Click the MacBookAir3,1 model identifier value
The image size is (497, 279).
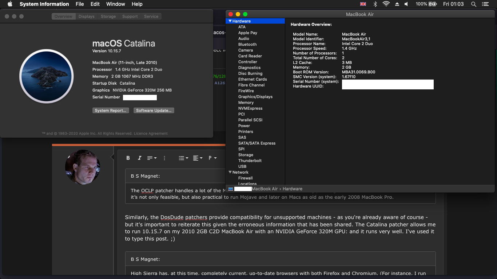(356, 39)
